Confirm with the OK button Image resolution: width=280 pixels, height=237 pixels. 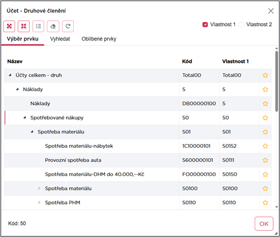pos(264,223)
